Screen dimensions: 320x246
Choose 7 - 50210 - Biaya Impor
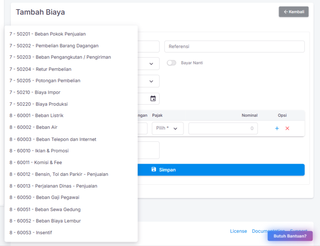click(x=35, y=93)
